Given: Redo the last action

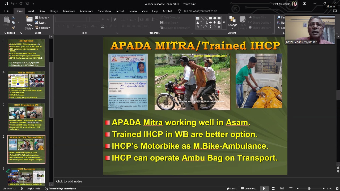Looking at the screenshot, I should [x=21, y=4].
